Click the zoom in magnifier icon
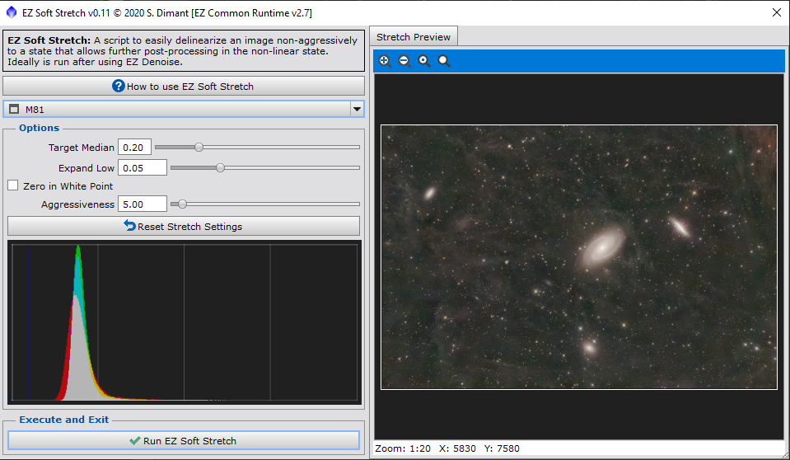This screenshot has width=790, height=460. click(385, 61)
